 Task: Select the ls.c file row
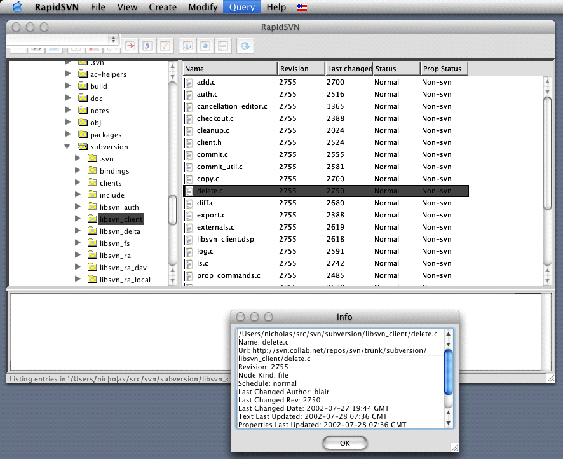click(326, 263)
